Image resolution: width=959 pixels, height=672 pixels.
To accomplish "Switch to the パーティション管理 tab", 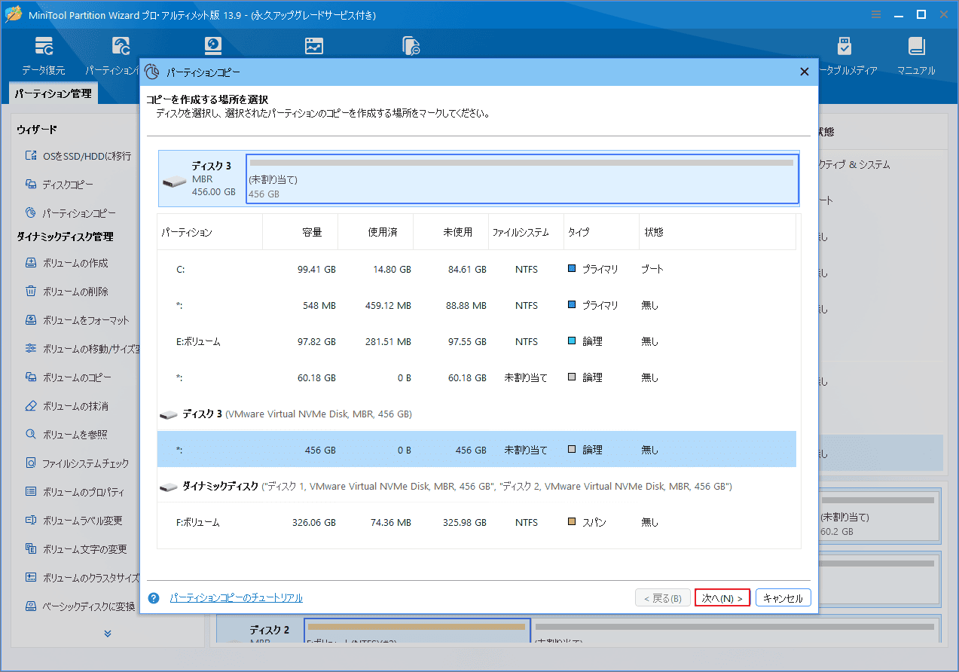I will 53,94.
